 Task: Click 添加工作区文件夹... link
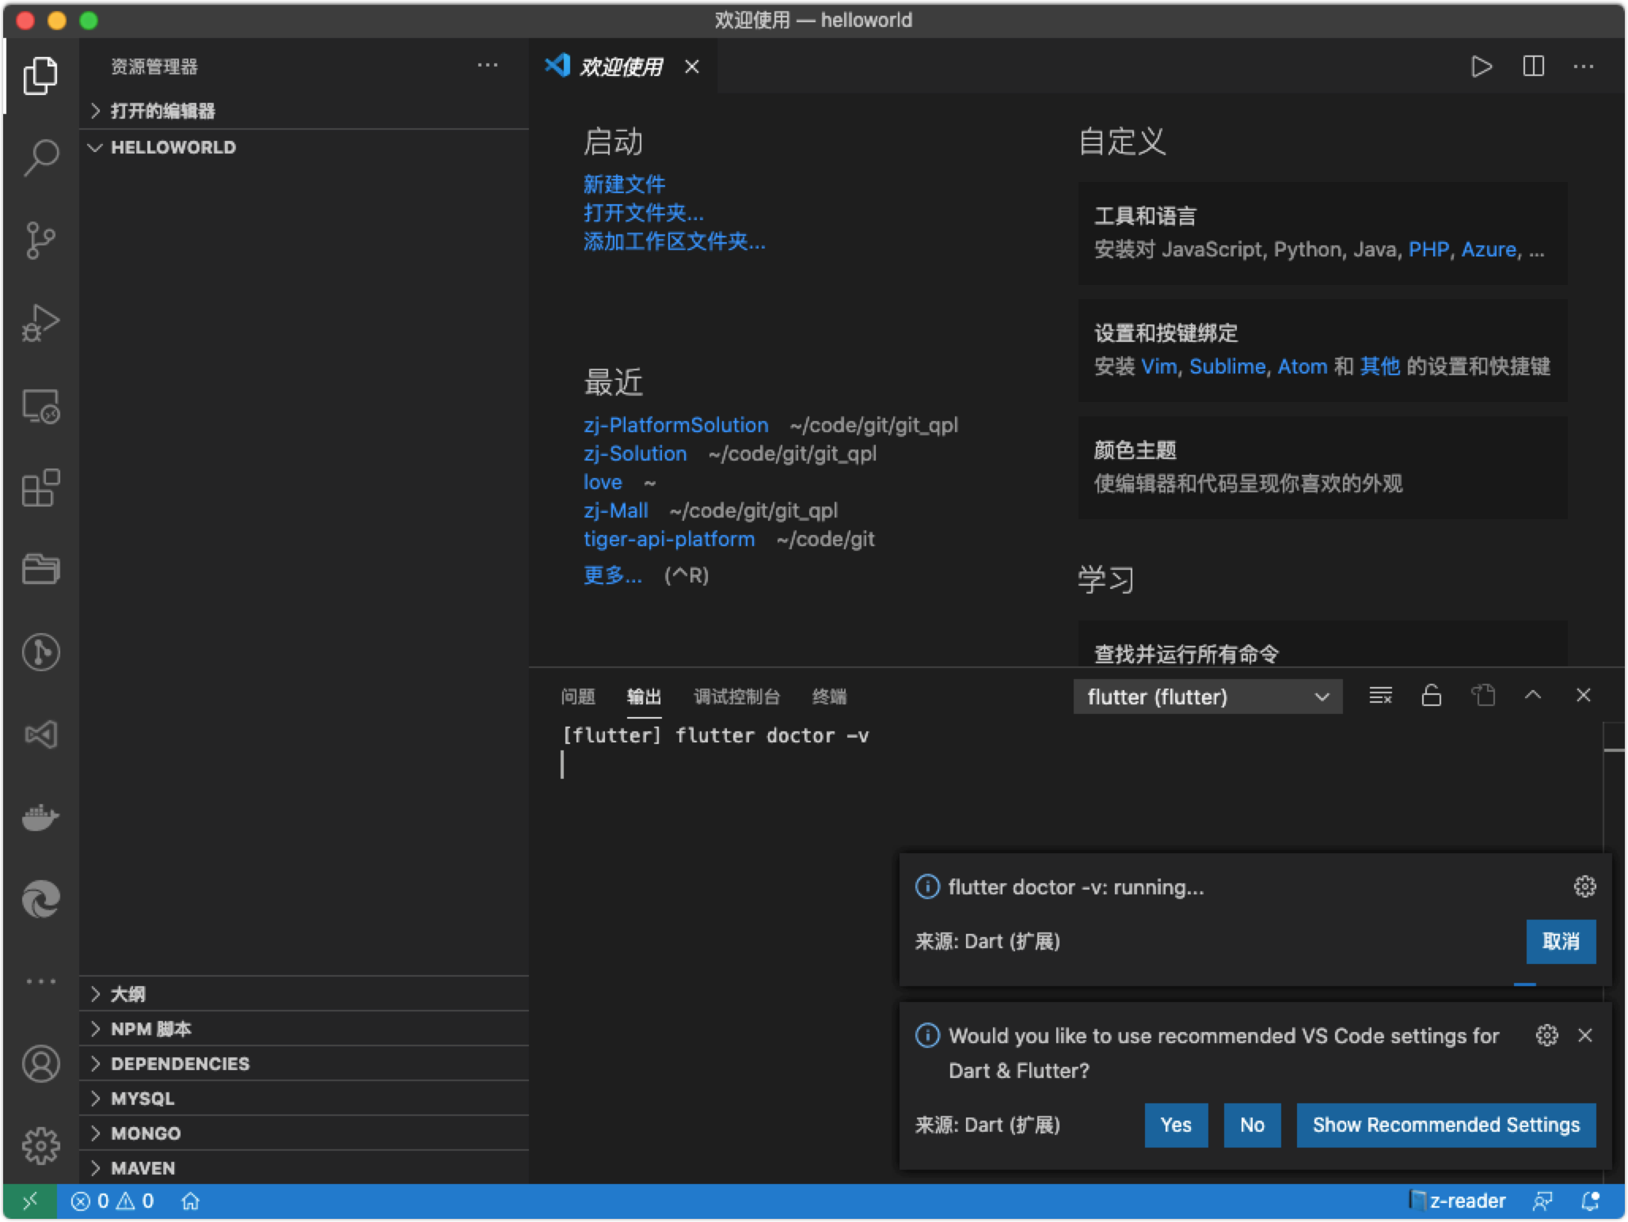[674, 241]
